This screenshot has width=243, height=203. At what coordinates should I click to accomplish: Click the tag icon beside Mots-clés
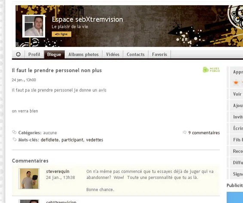pyautogui.click(x=15, y=139)
